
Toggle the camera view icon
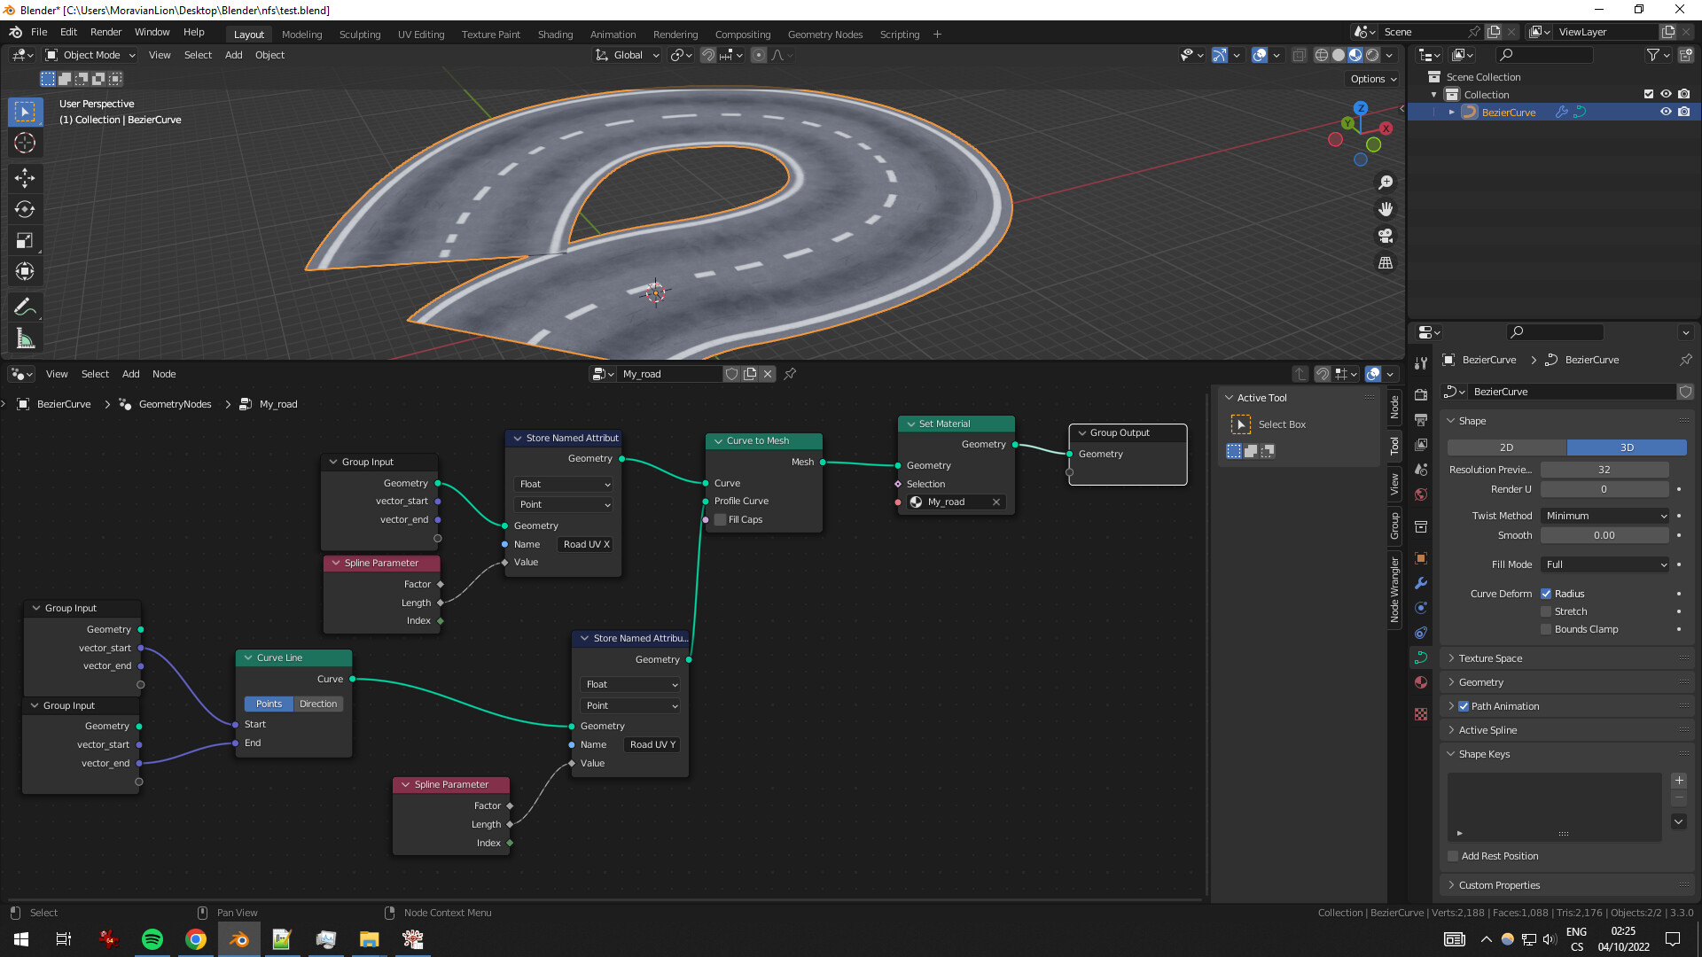point(1386,236)
